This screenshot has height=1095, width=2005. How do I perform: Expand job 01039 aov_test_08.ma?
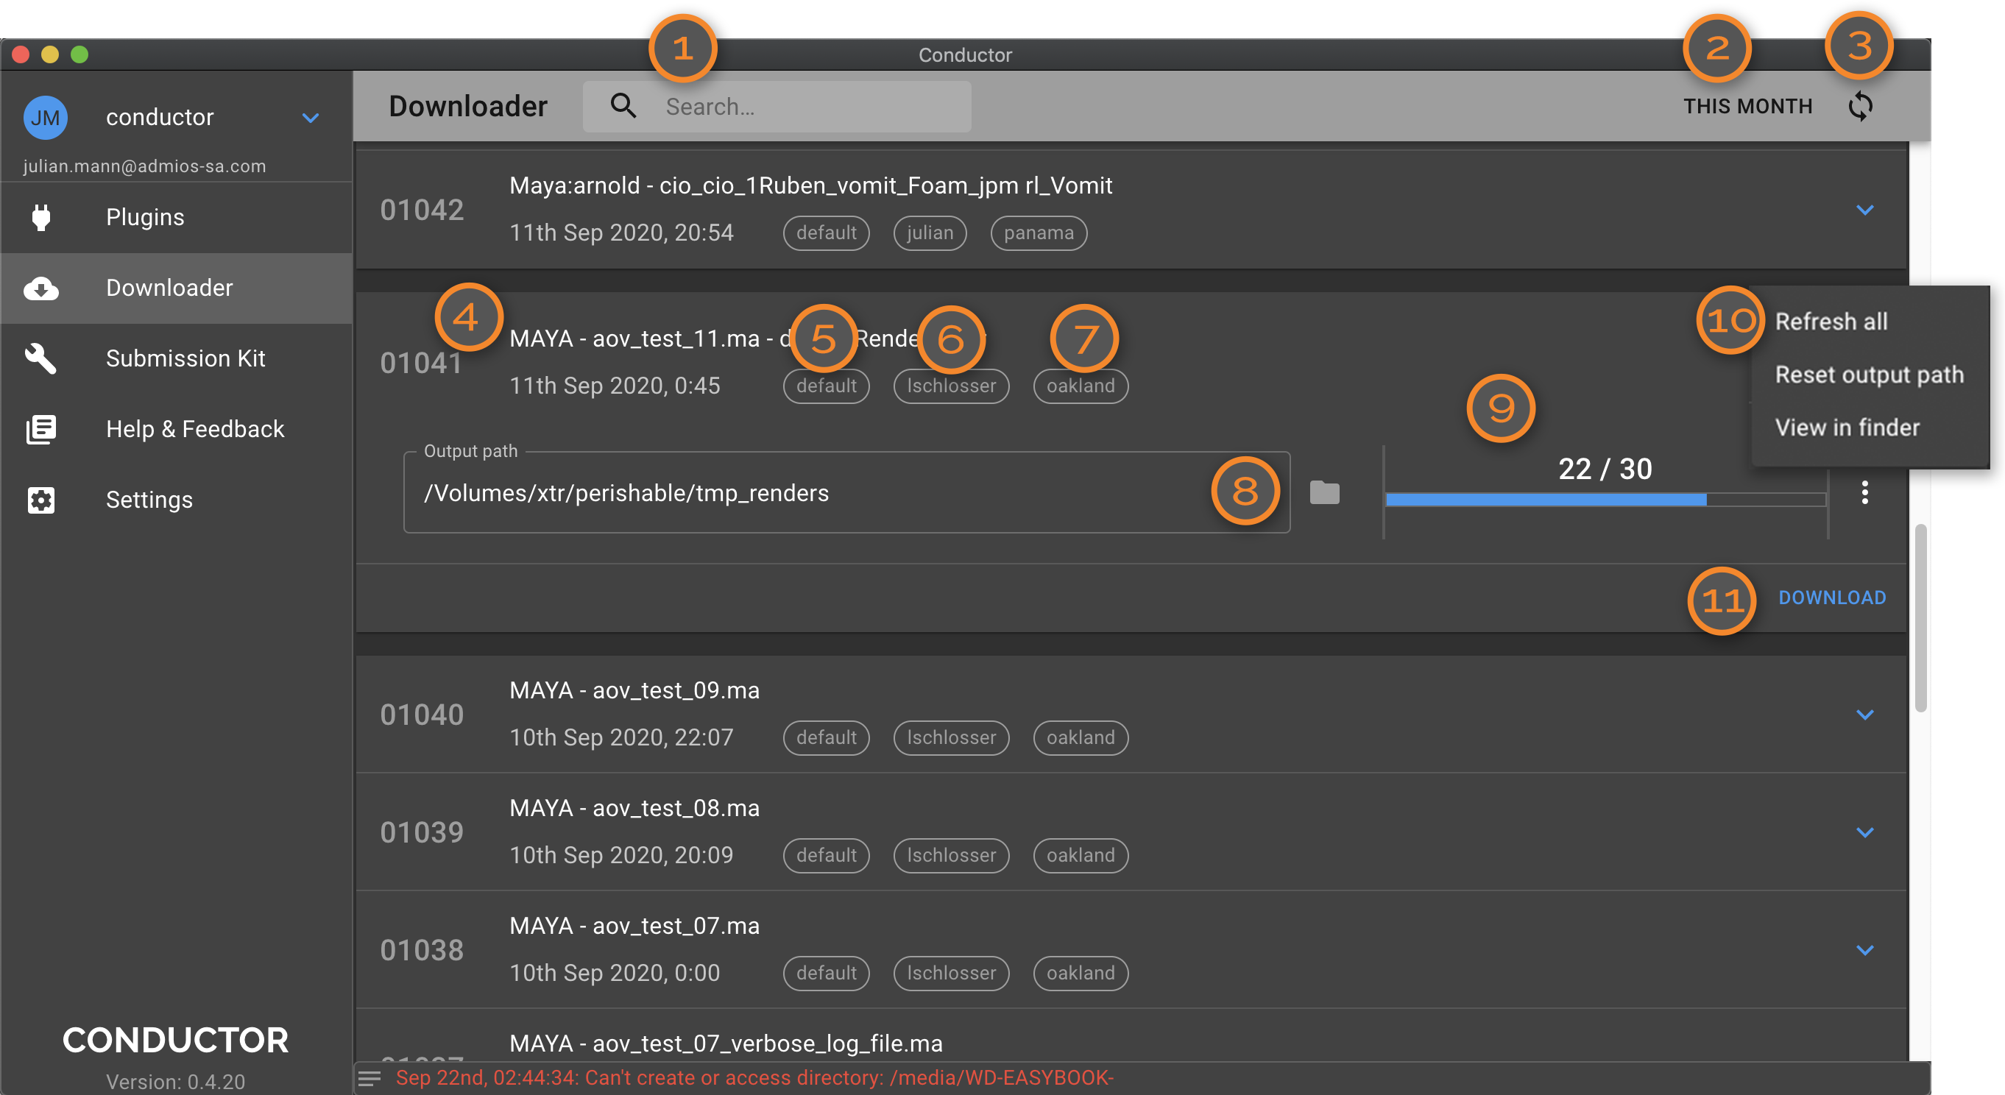[1865, 833]
